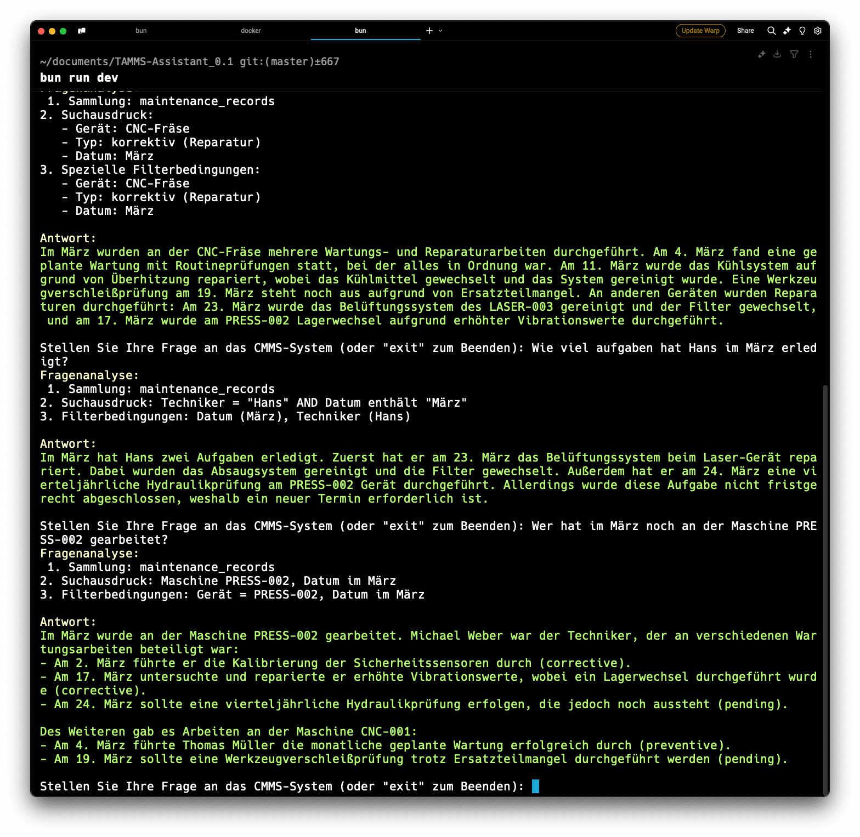Open Warp settings gear icon

coord(818,31)
